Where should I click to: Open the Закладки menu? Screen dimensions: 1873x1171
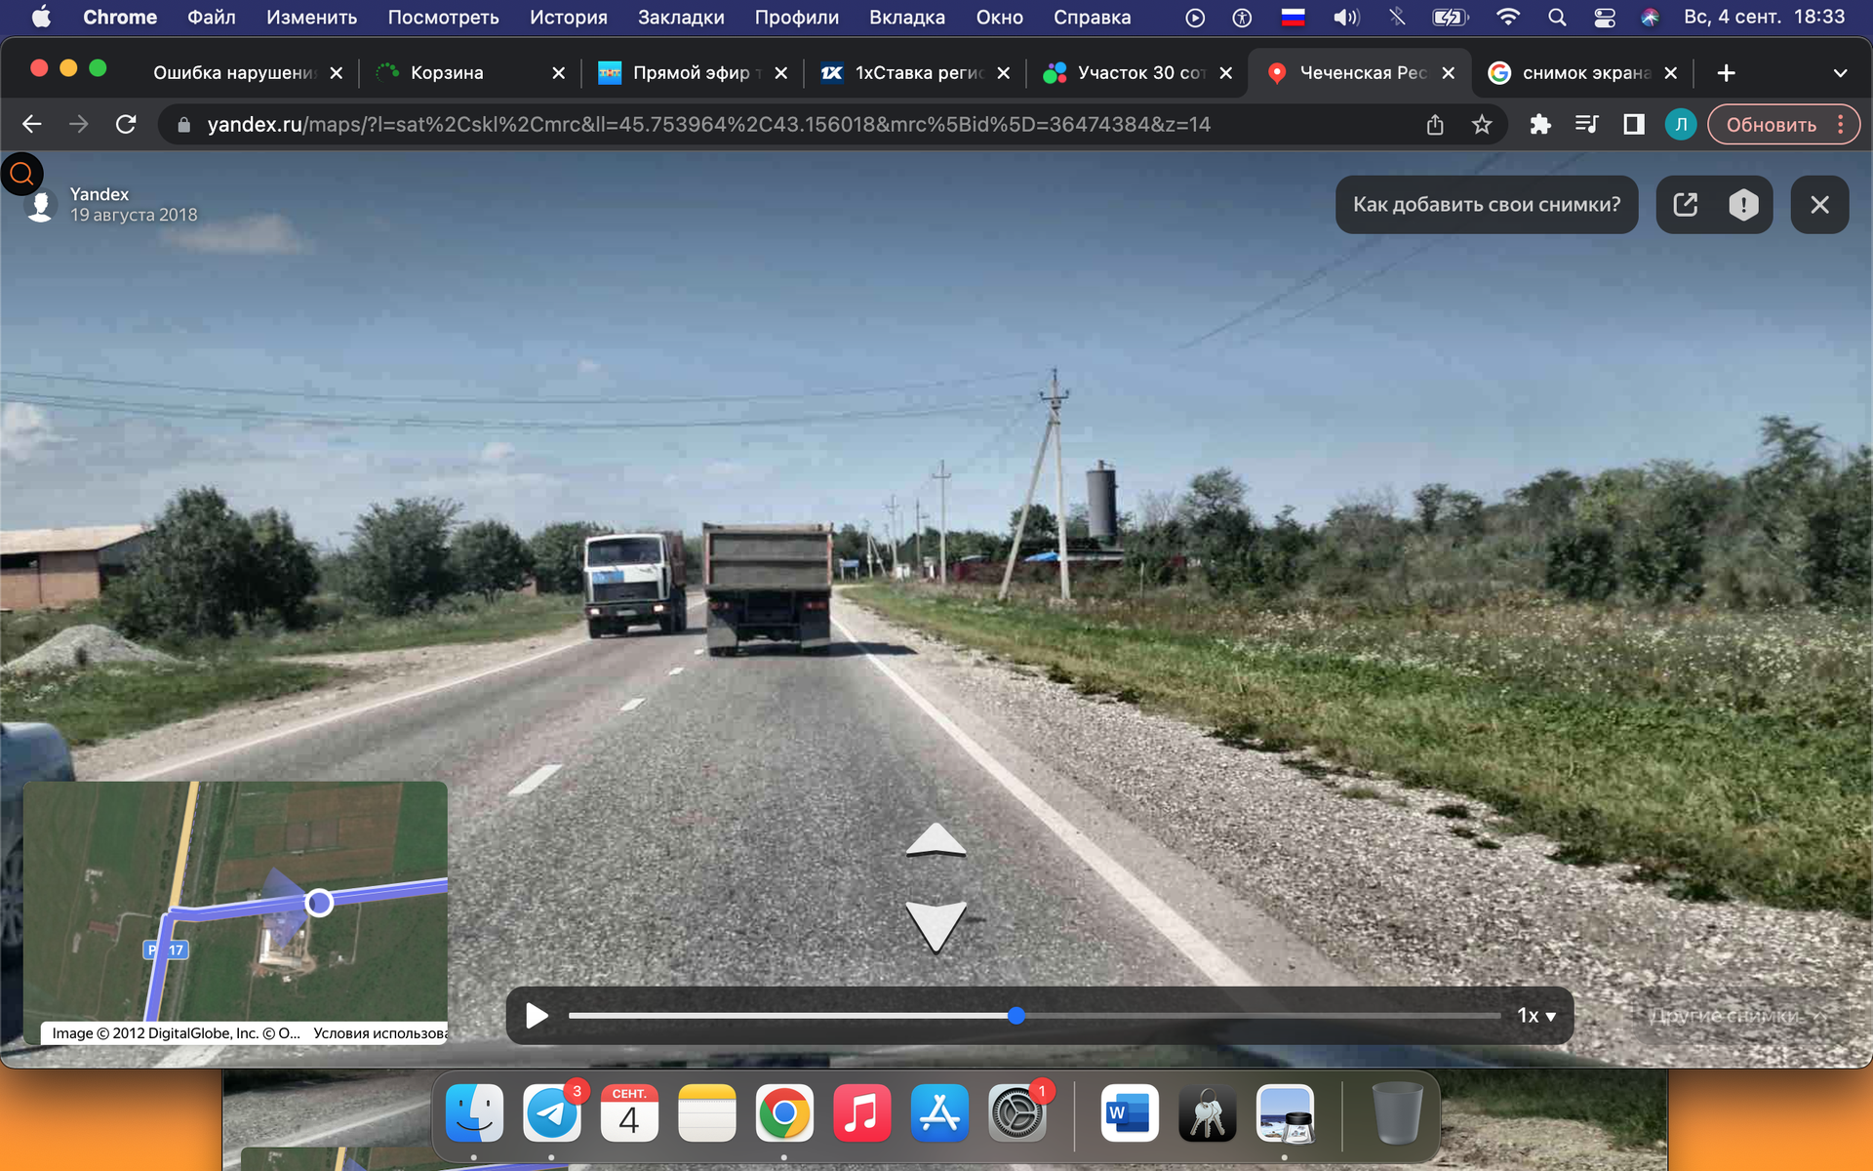tap(680, 18)
